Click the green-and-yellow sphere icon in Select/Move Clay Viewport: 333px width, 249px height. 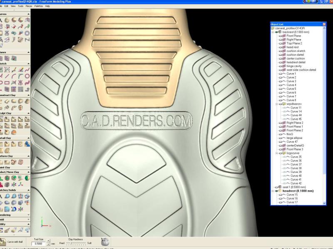tap(27, 178)
